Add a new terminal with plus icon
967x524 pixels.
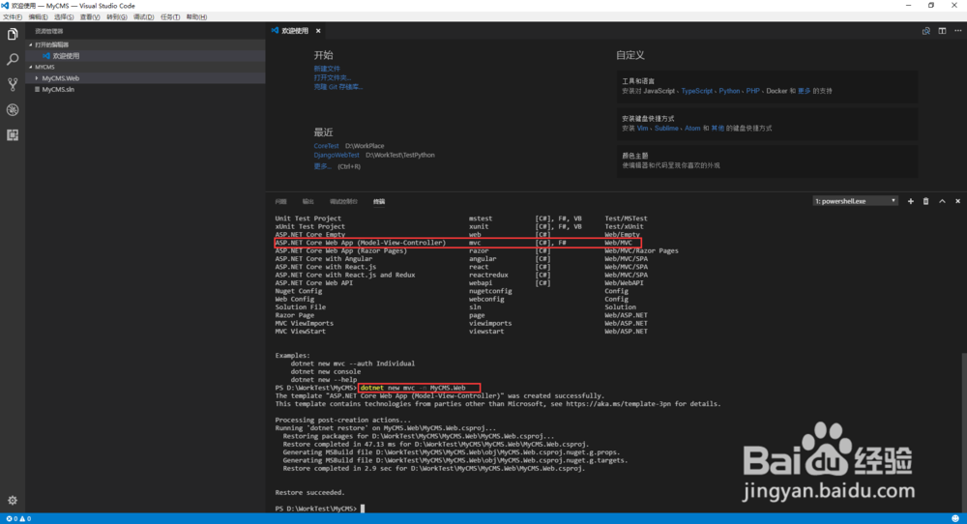click(x=910, y=201)
